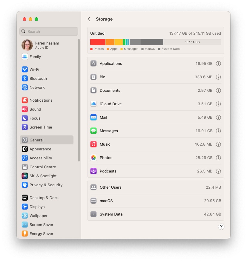Click the System Data legend label

pyautogui.click(x=171, y=49)
